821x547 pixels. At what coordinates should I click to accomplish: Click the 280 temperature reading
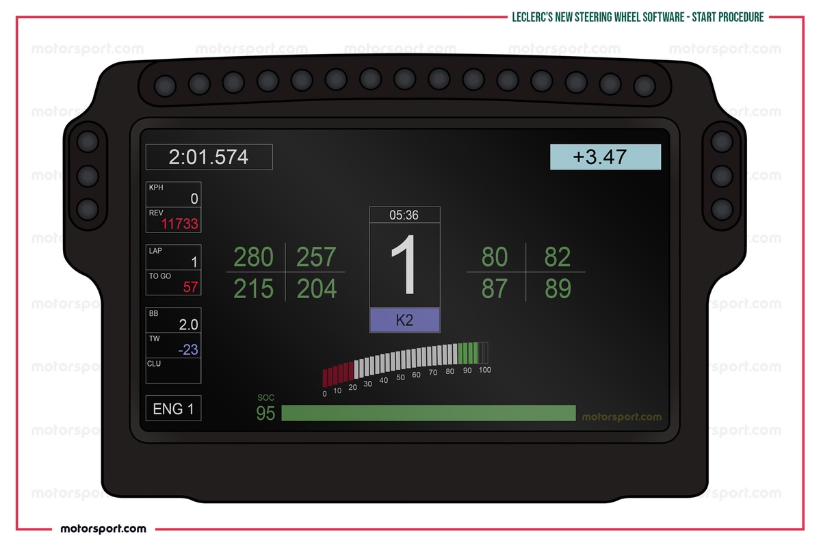(253, 257)
